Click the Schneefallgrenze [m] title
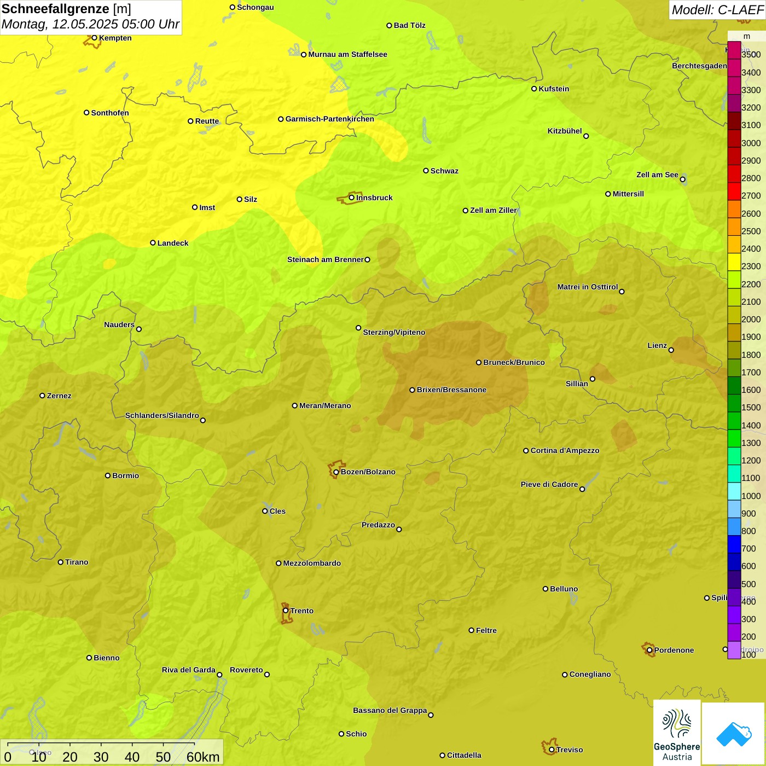 coord(66,9)
